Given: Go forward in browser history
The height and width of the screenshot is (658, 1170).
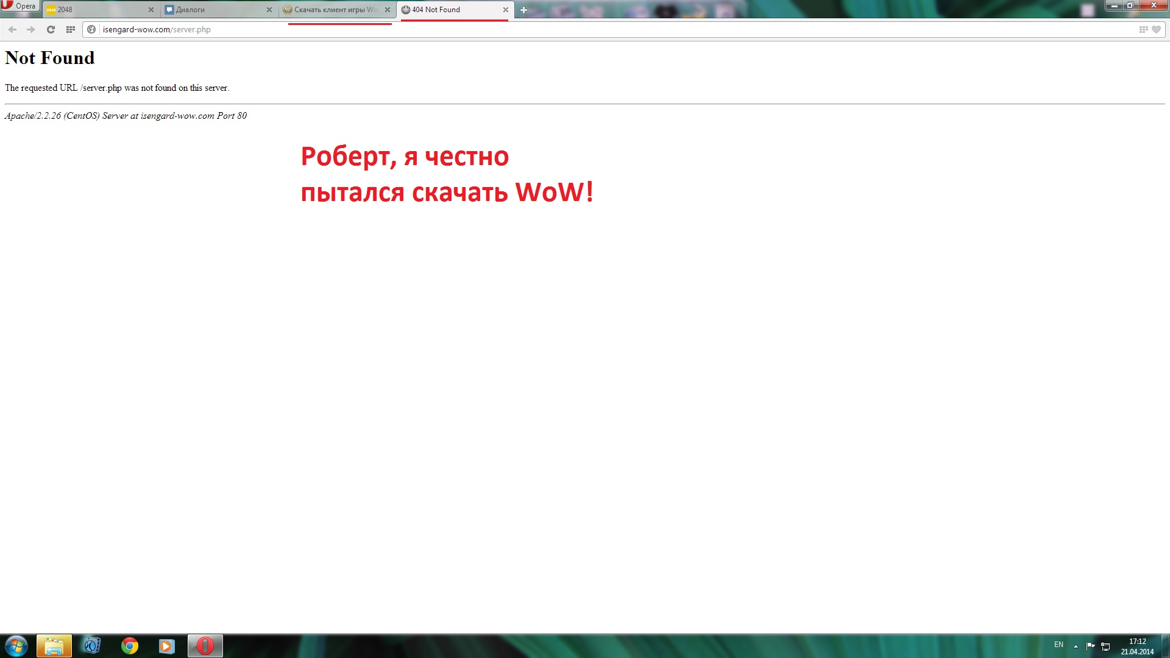Looking at the screenshot, I should click(30, 29).
